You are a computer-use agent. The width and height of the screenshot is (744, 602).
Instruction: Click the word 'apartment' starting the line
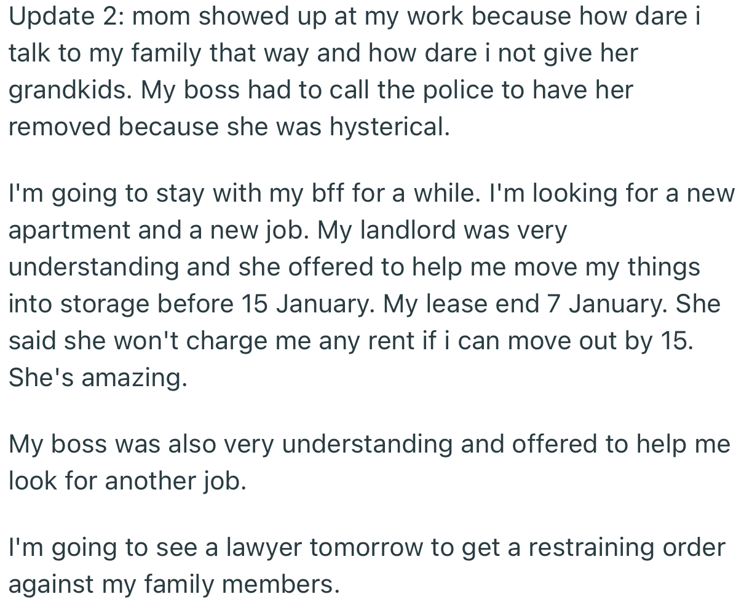click(68, 231)
